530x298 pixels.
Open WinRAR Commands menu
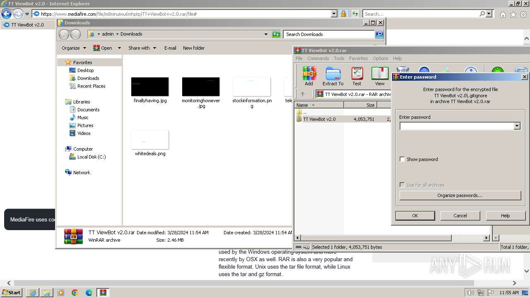click(318, 58)
